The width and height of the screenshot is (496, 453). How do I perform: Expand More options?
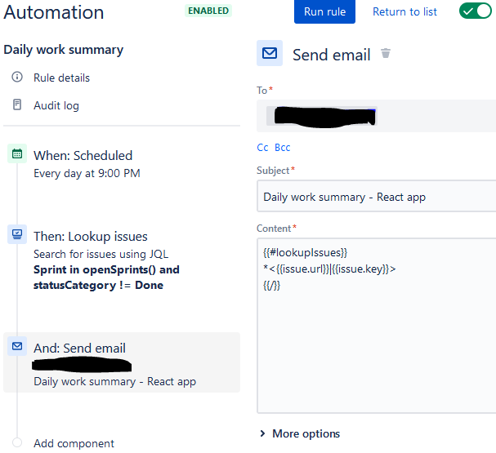coord(300,433)
